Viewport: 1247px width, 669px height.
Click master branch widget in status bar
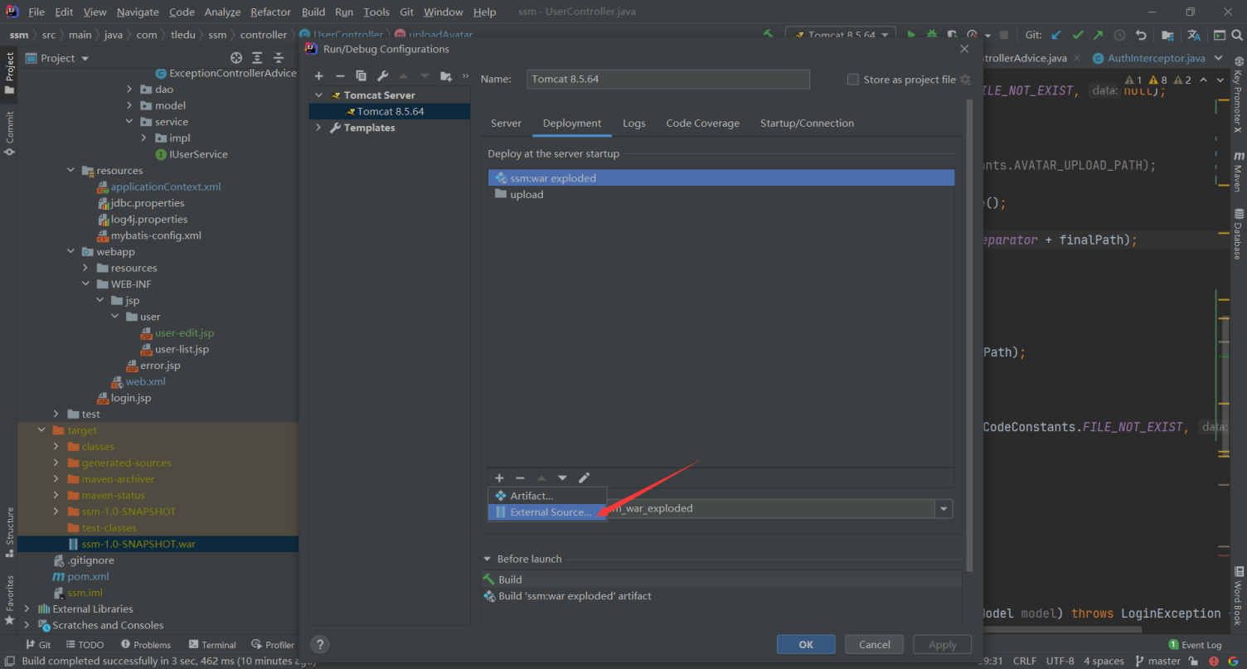[1157, 661]
